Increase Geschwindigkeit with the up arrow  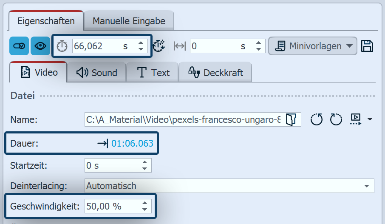[x=145, y=204]
